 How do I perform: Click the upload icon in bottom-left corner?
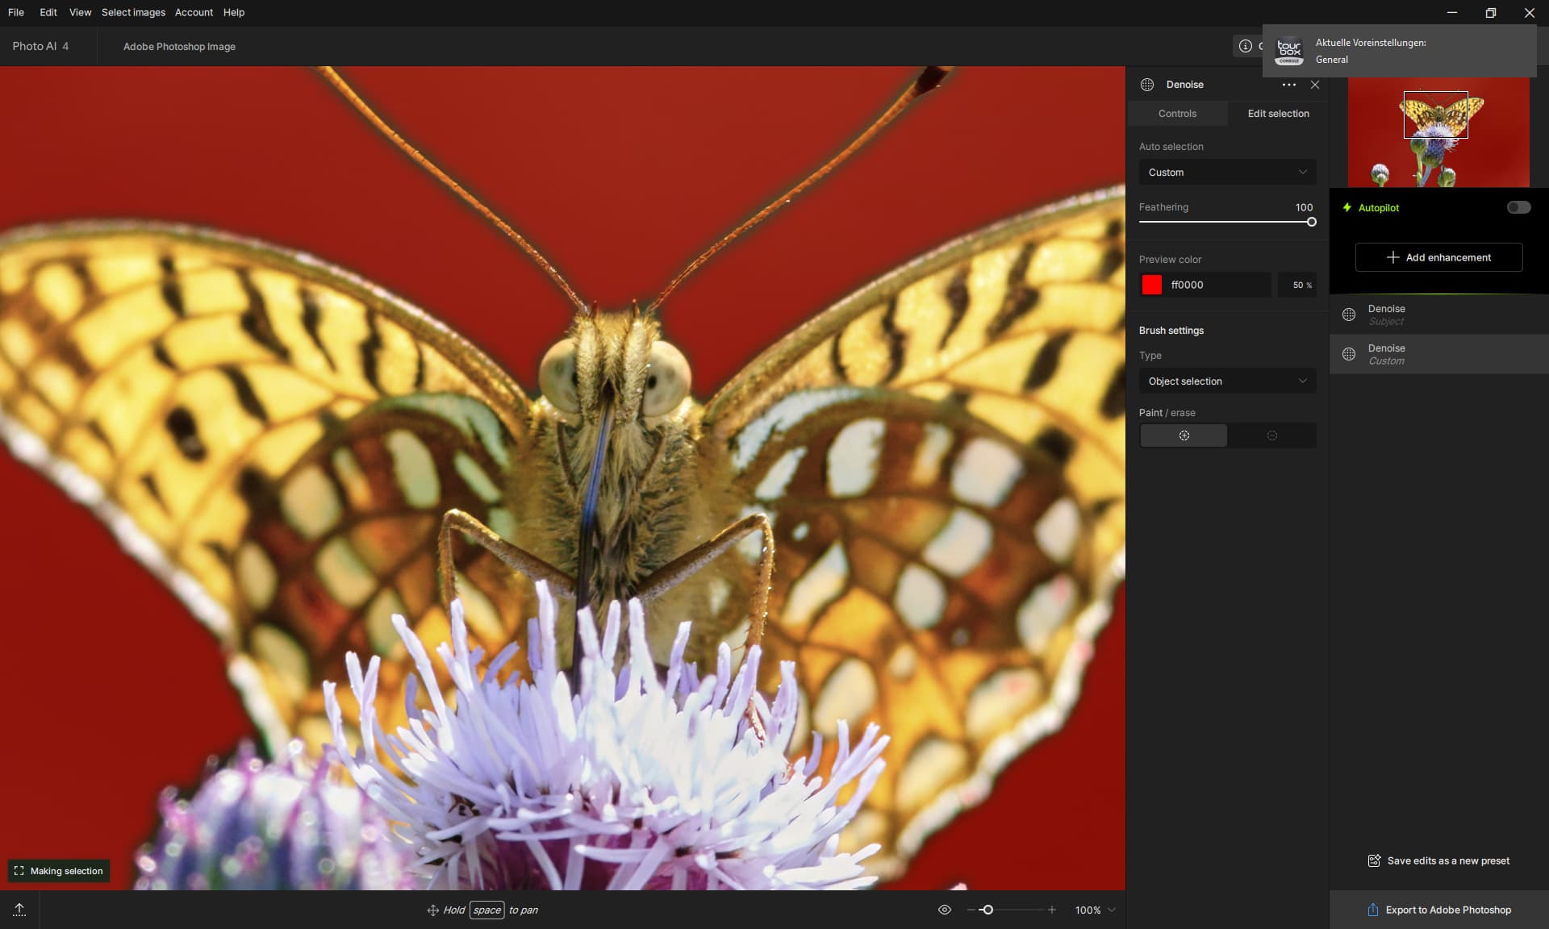coord(19,910)
